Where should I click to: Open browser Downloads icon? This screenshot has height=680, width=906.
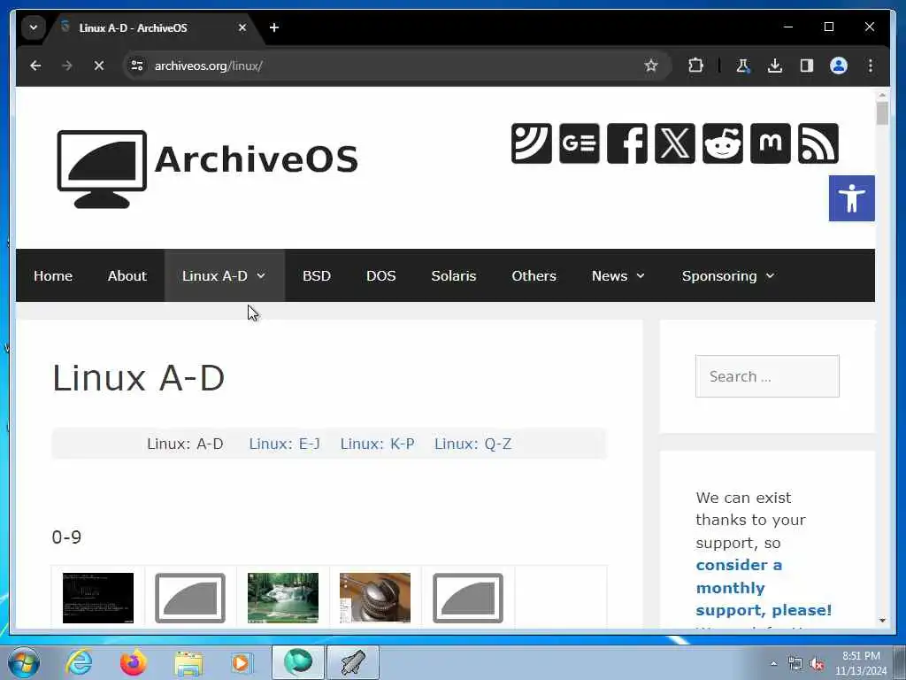pyautogui.click(x=775, y=66)
